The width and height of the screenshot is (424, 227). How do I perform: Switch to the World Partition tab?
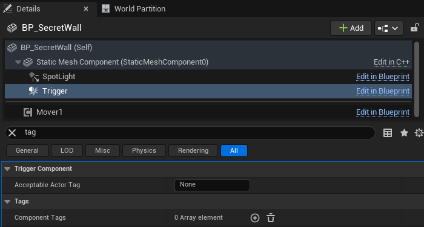point(134,9)
